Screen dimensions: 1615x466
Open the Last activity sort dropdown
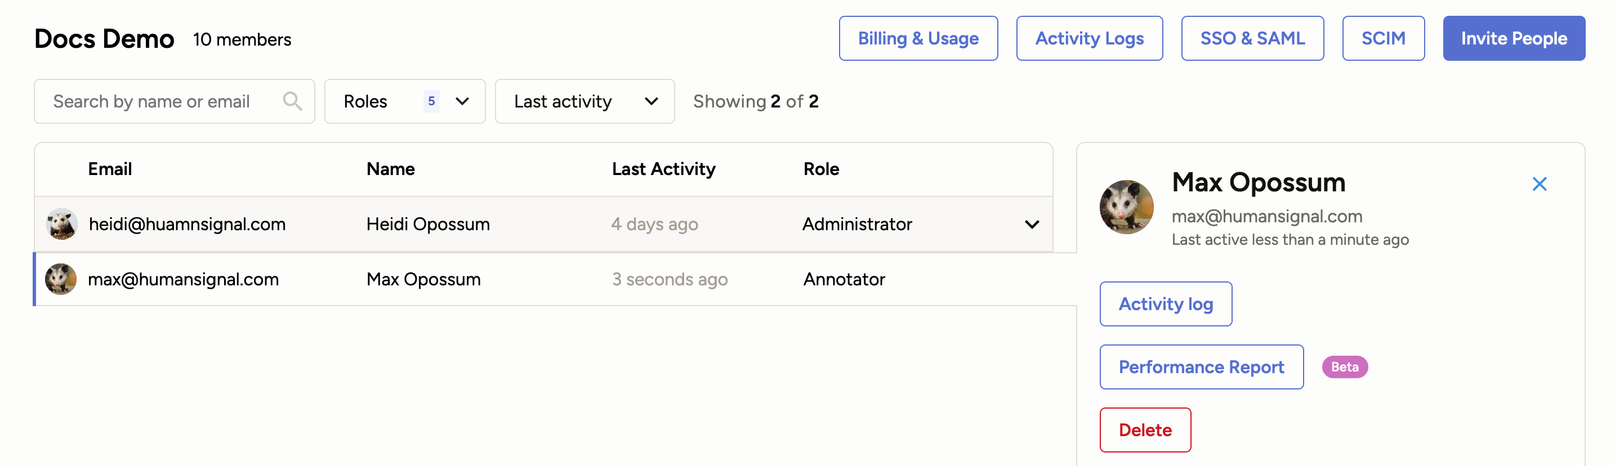[x=585, y=101]
